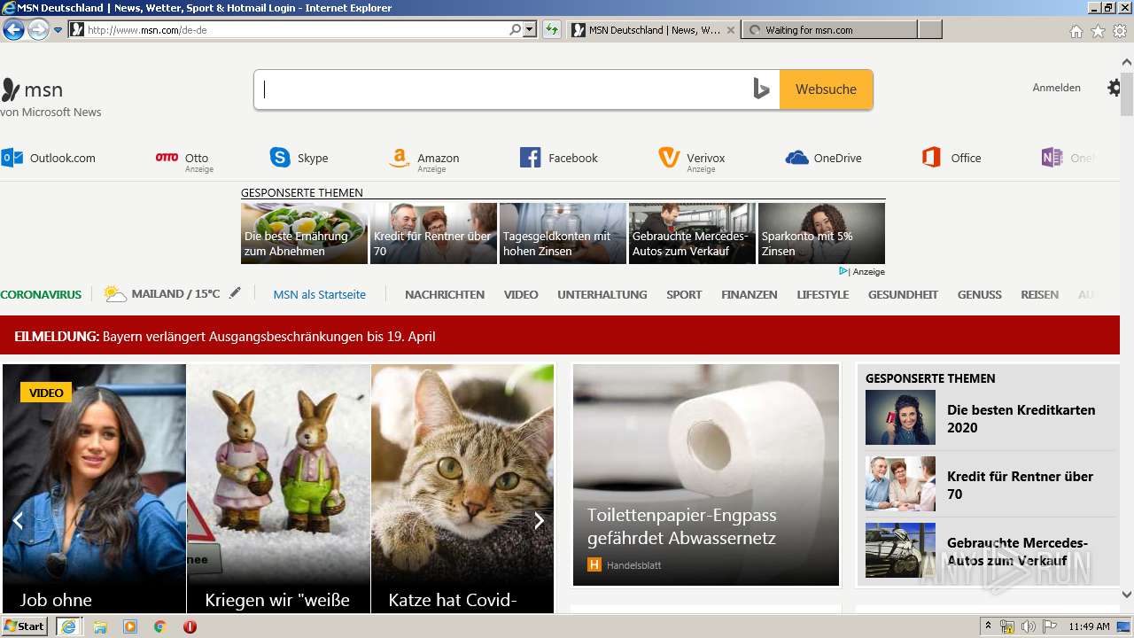The width and height of the screenshot is (1134, 638).
Task: Open the FINANZEN menu item
Action: pyautogui.click(x=750, y=294)
